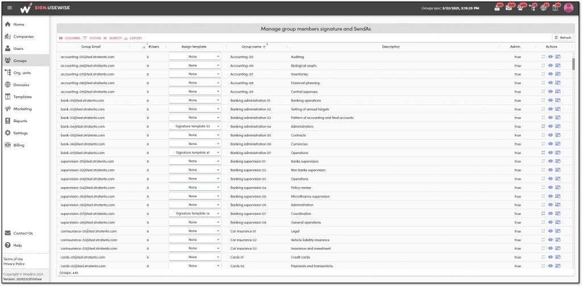Viewport: 582px width, 286px height.
Task: Click the sync icon for bank-07 row
Action: [x=543, y=152]
